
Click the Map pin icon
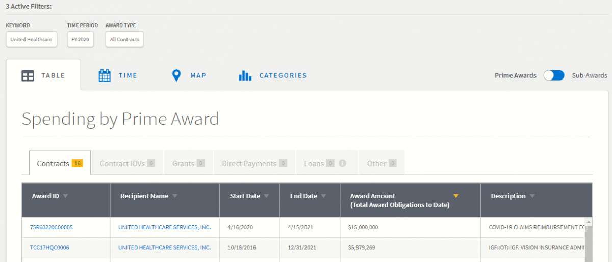pyautogui.click(x=176, y=75)
